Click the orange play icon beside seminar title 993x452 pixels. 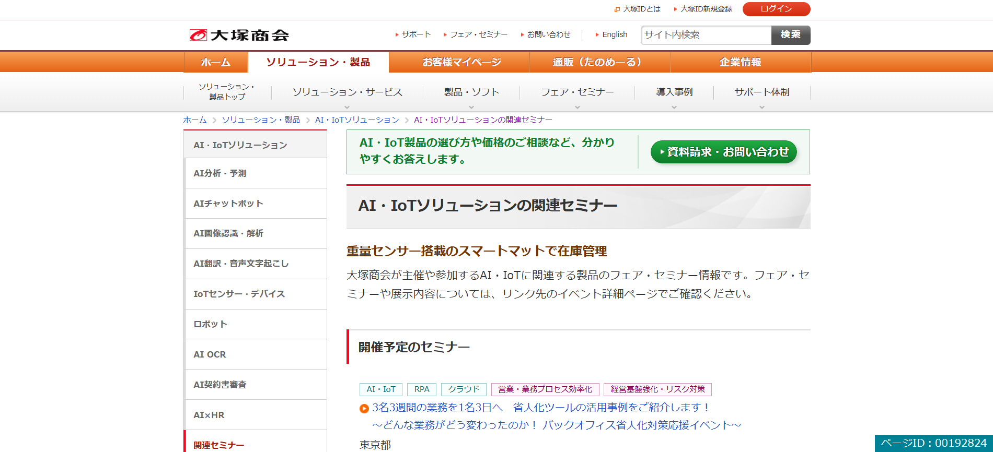click(364, 408)
